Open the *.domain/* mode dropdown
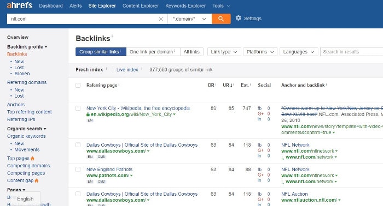 189,19
